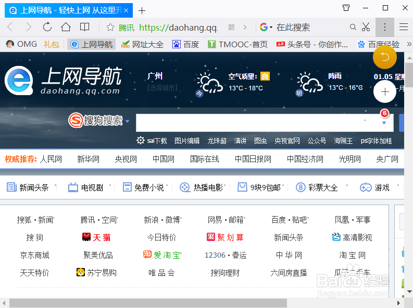The image size is (413, 308).
Task: Open the 高清影视 link
Action: pyautogui.click(x=352, y=237)
